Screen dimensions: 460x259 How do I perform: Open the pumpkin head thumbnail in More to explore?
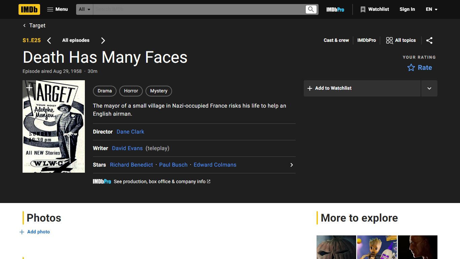(336, 247)
